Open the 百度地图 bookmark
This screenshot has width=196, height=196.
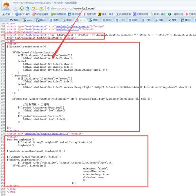point(90,14)
